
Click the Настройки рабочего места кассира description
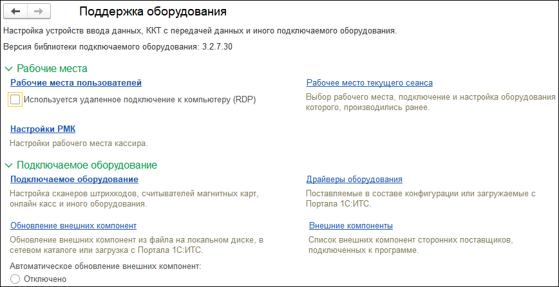point(79,142)
